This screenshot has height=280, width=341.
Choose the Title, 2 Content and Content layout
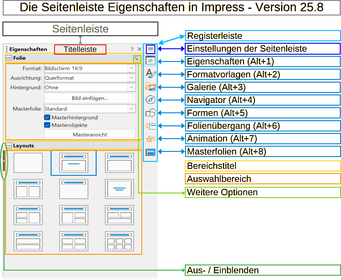click(x=28, y=215)
